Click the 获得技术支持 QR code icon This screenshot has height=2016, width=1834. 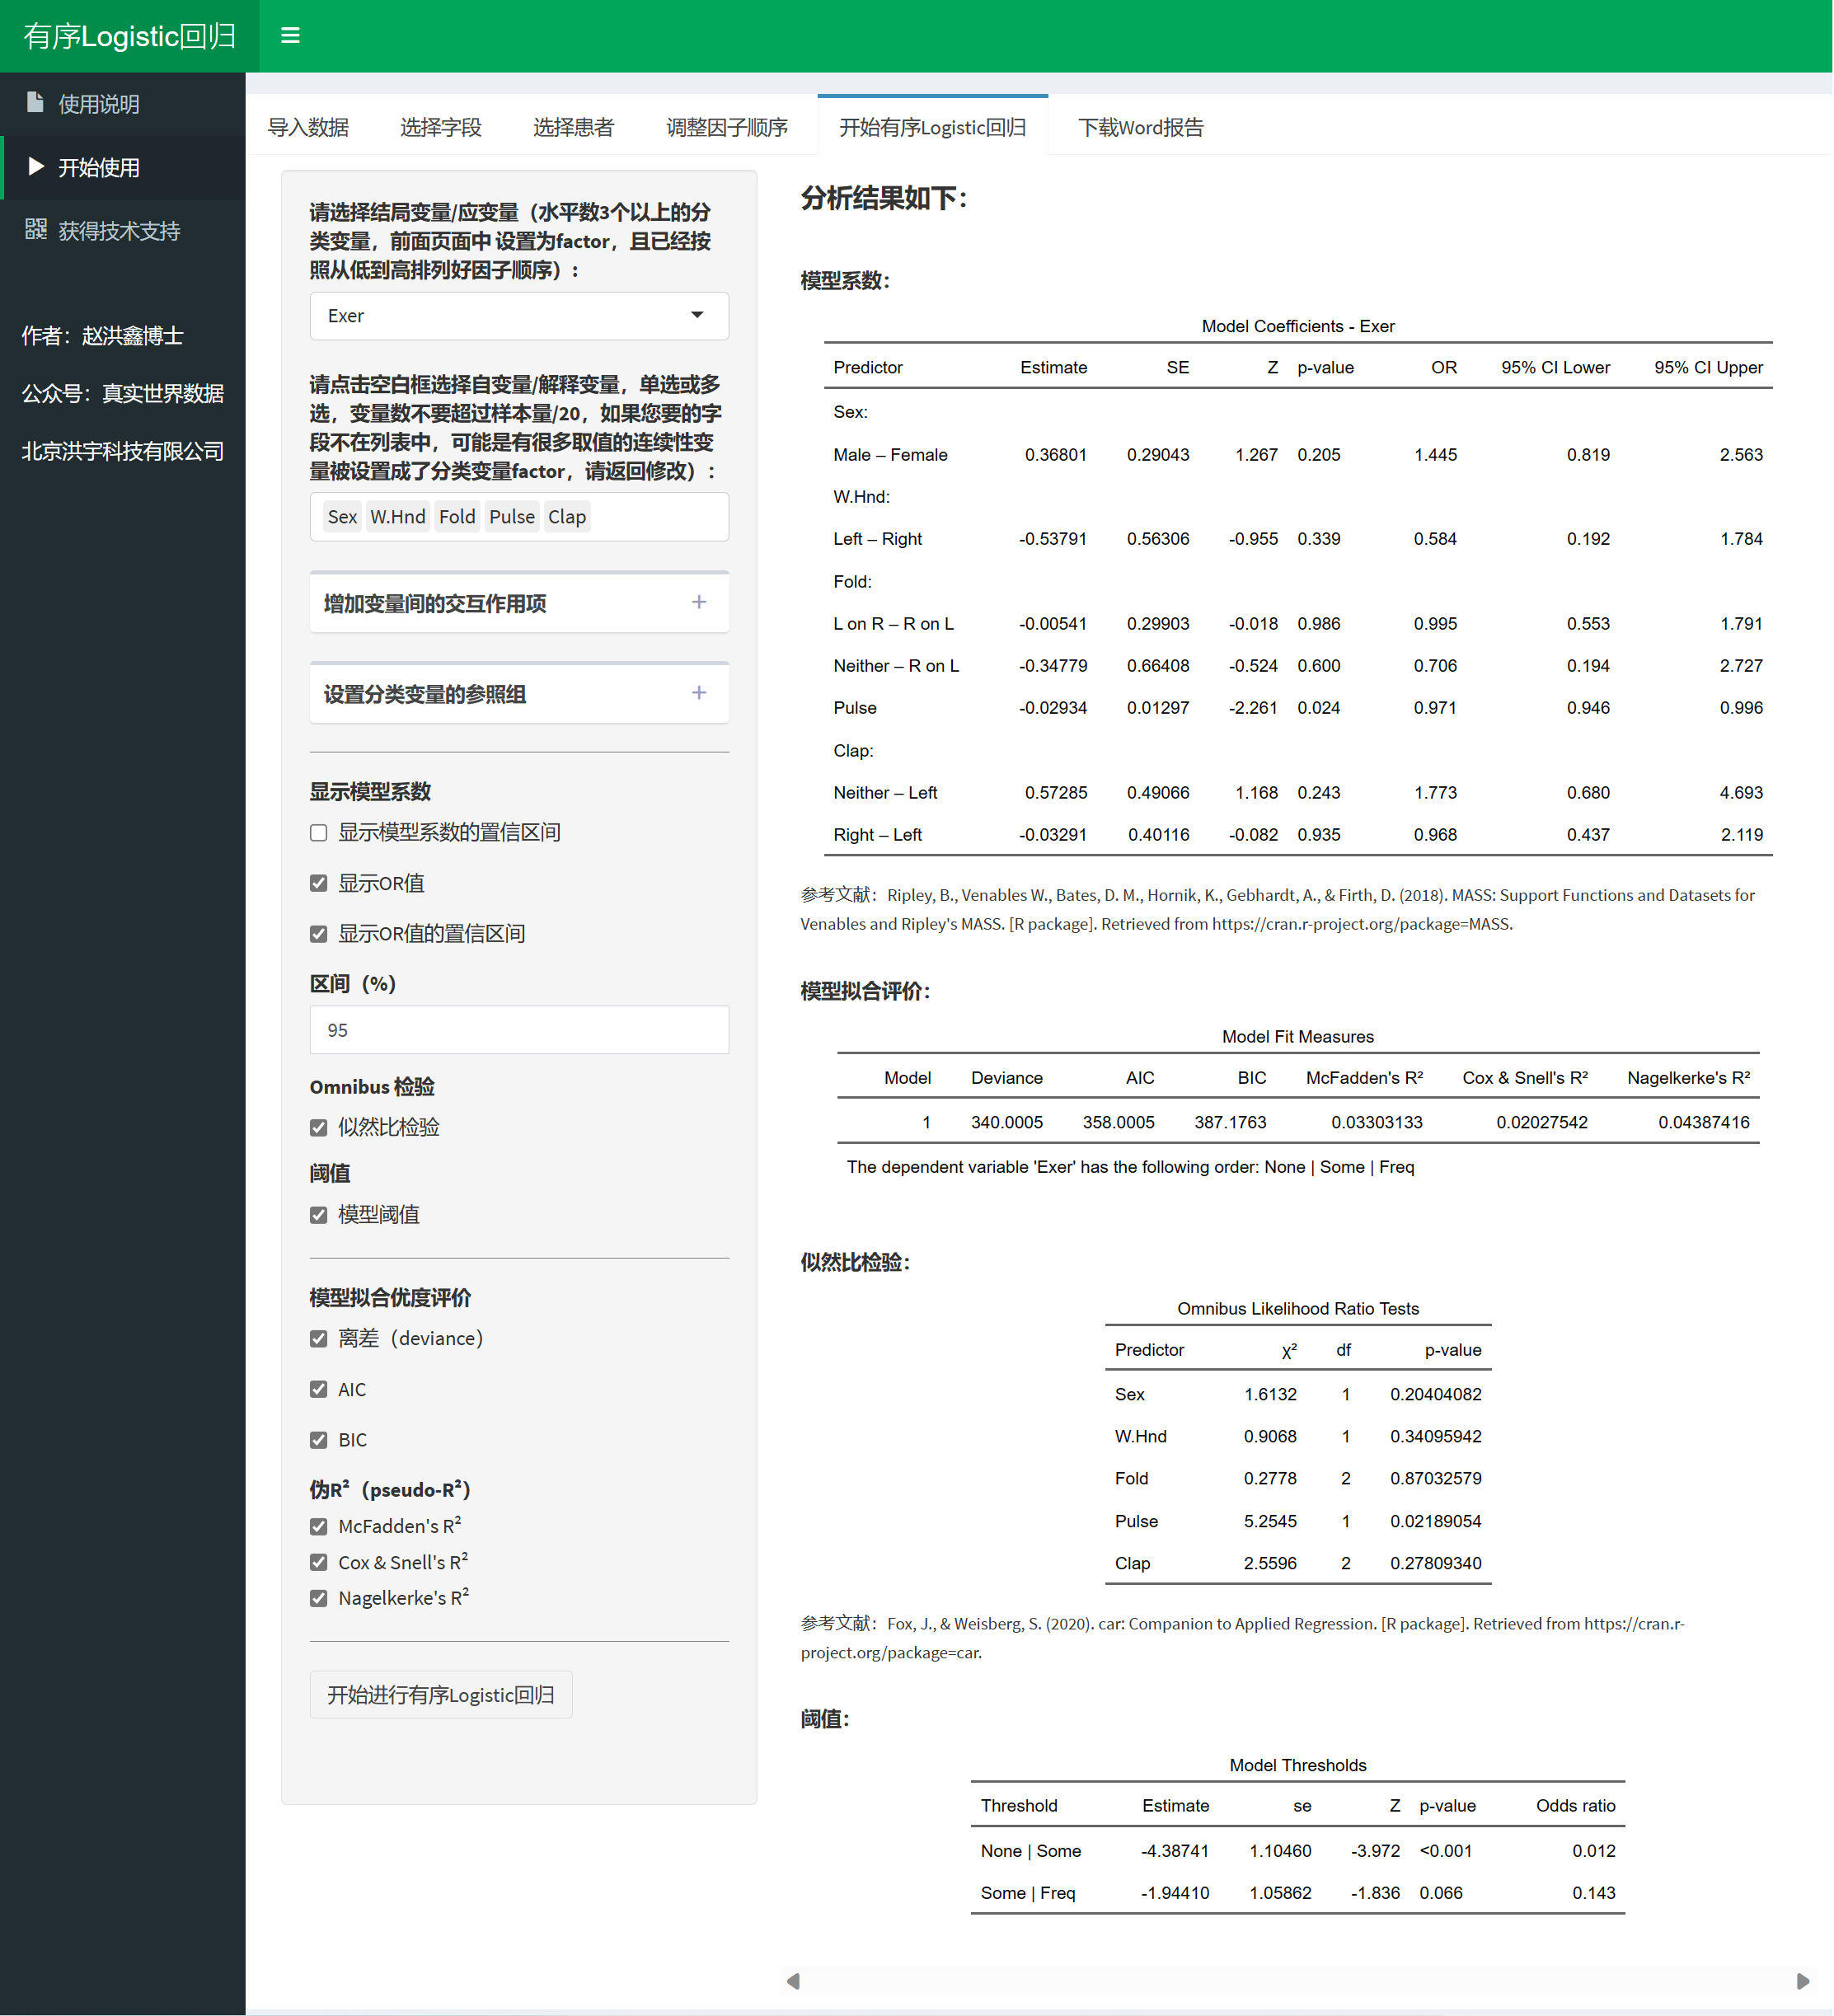pyautogui.click(x=36, y=230)
